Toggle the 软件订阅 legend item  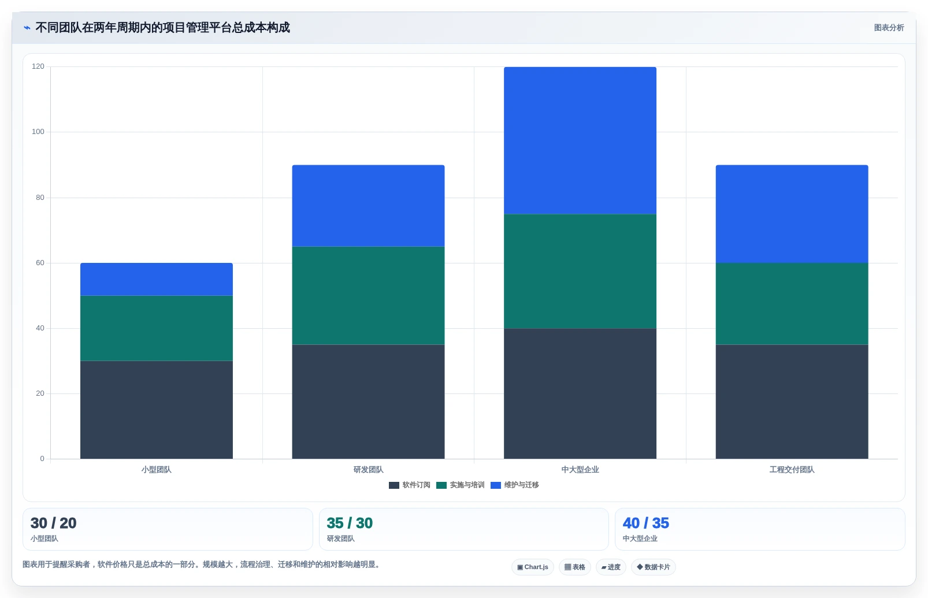click(x=410, y=485)
